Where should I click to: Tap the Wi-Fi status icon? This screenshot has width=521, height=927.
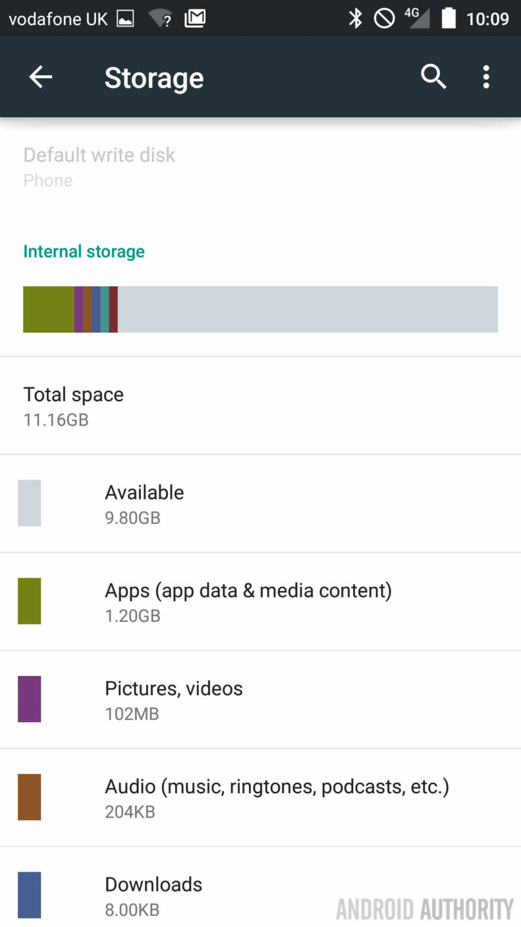[160, 19]
